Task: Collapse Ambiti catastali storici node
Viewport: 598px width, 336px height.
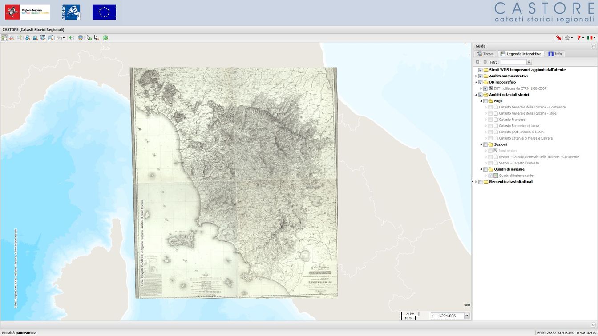Action: [x=476, y=95]
